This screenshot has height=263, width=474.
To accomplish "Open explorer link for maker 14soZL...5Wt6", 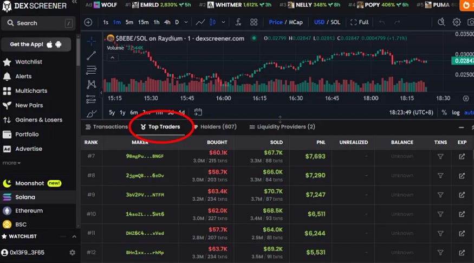I will 462,214.
